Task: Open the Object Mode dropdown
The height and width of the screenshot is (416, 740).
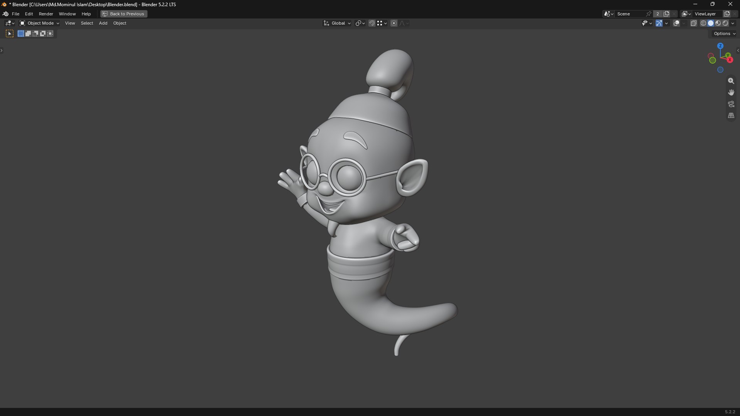Action: click(40, 23)
